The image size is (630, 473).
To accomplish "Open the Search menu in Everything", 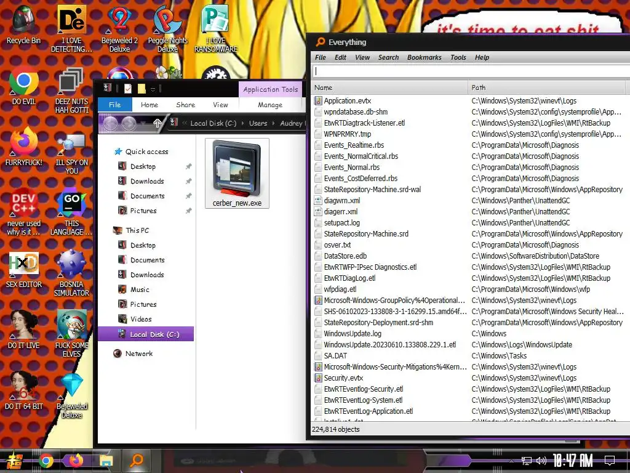I will point(388,57).
